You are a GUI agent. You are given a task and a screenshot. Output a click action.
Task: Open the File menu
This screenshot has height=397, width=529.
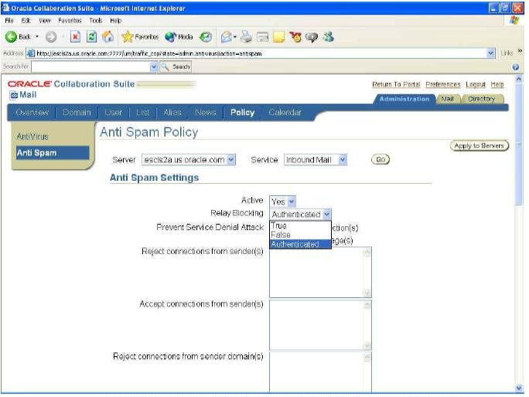click(x=9, y=21)
